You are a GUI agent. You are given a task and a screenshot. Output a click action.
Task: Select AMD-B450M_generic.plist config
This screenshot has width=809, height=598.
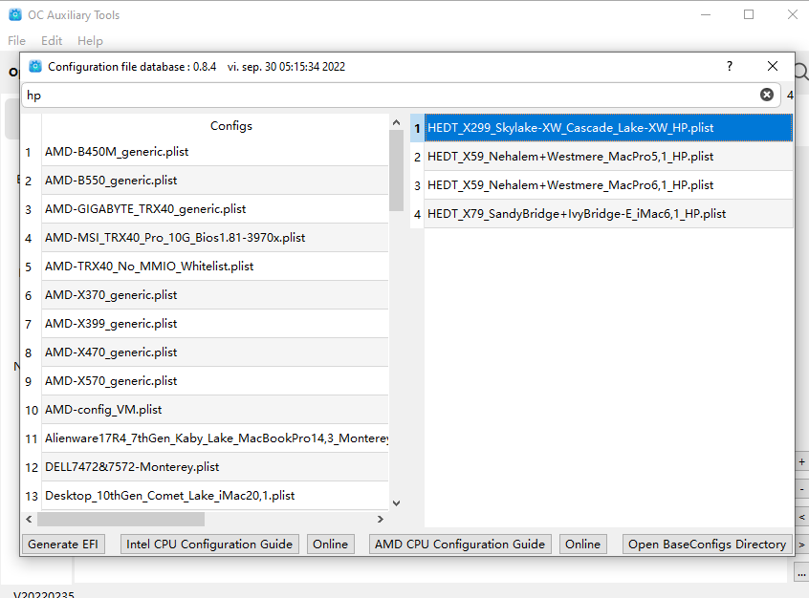click(215, 152)
